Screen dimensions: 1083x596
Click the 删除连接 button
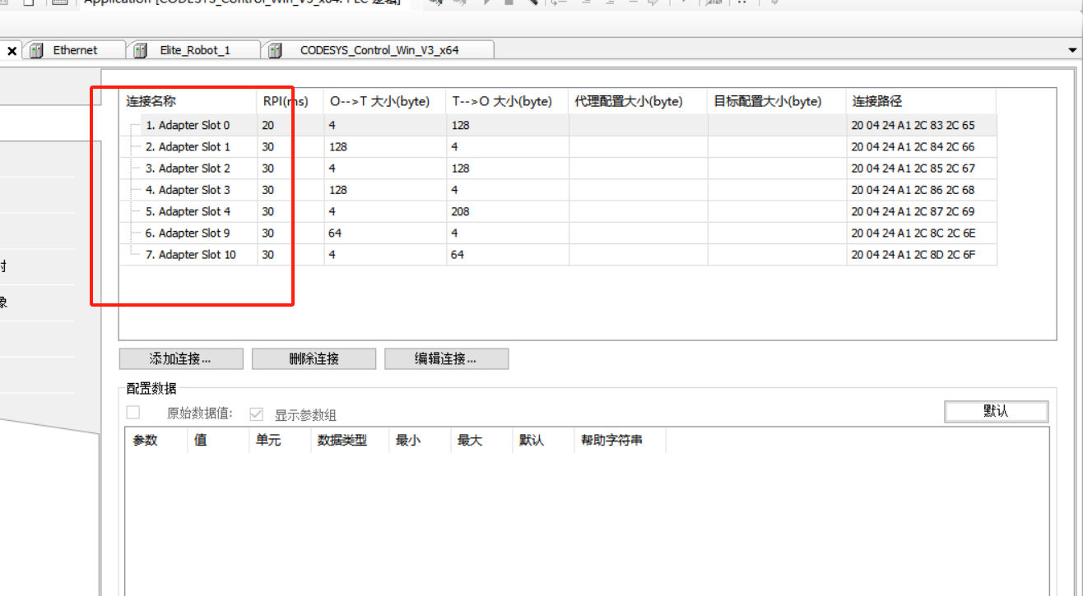click(x=314, y=359)
